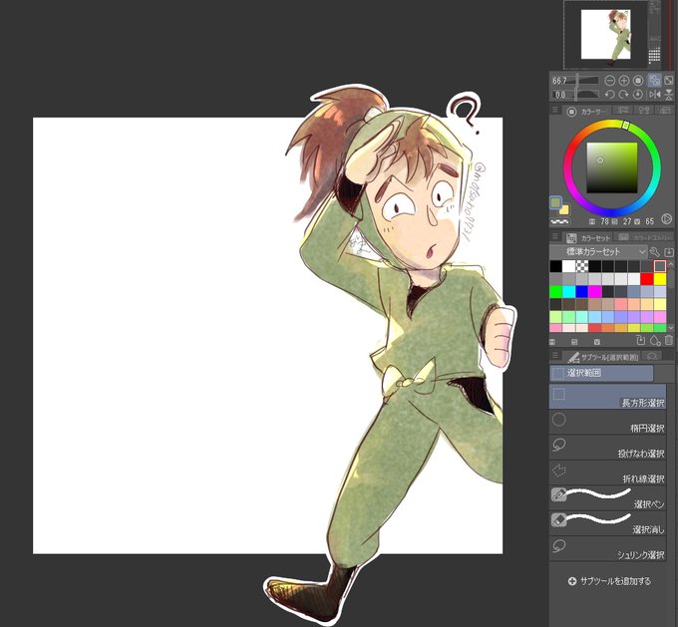The width and height of the screenshot is (678, 627).
Task: Switch to the color slider tab
Action: tap(622, 111)
